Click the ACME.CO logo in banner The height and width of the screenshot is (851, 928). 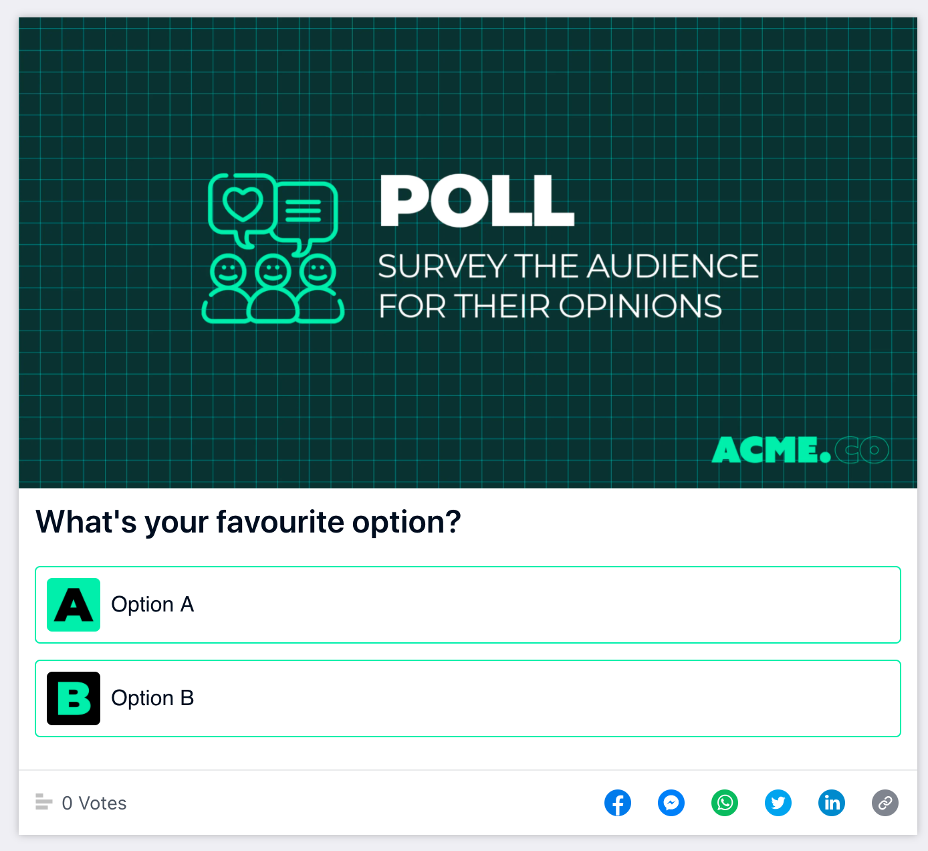[800, 450]
